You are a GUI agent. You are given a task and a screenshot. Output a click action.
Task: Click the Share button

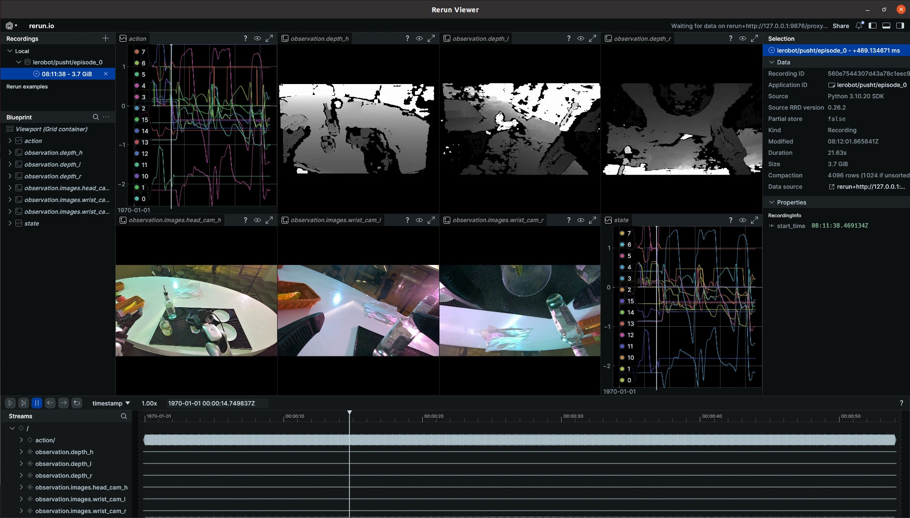841,26
